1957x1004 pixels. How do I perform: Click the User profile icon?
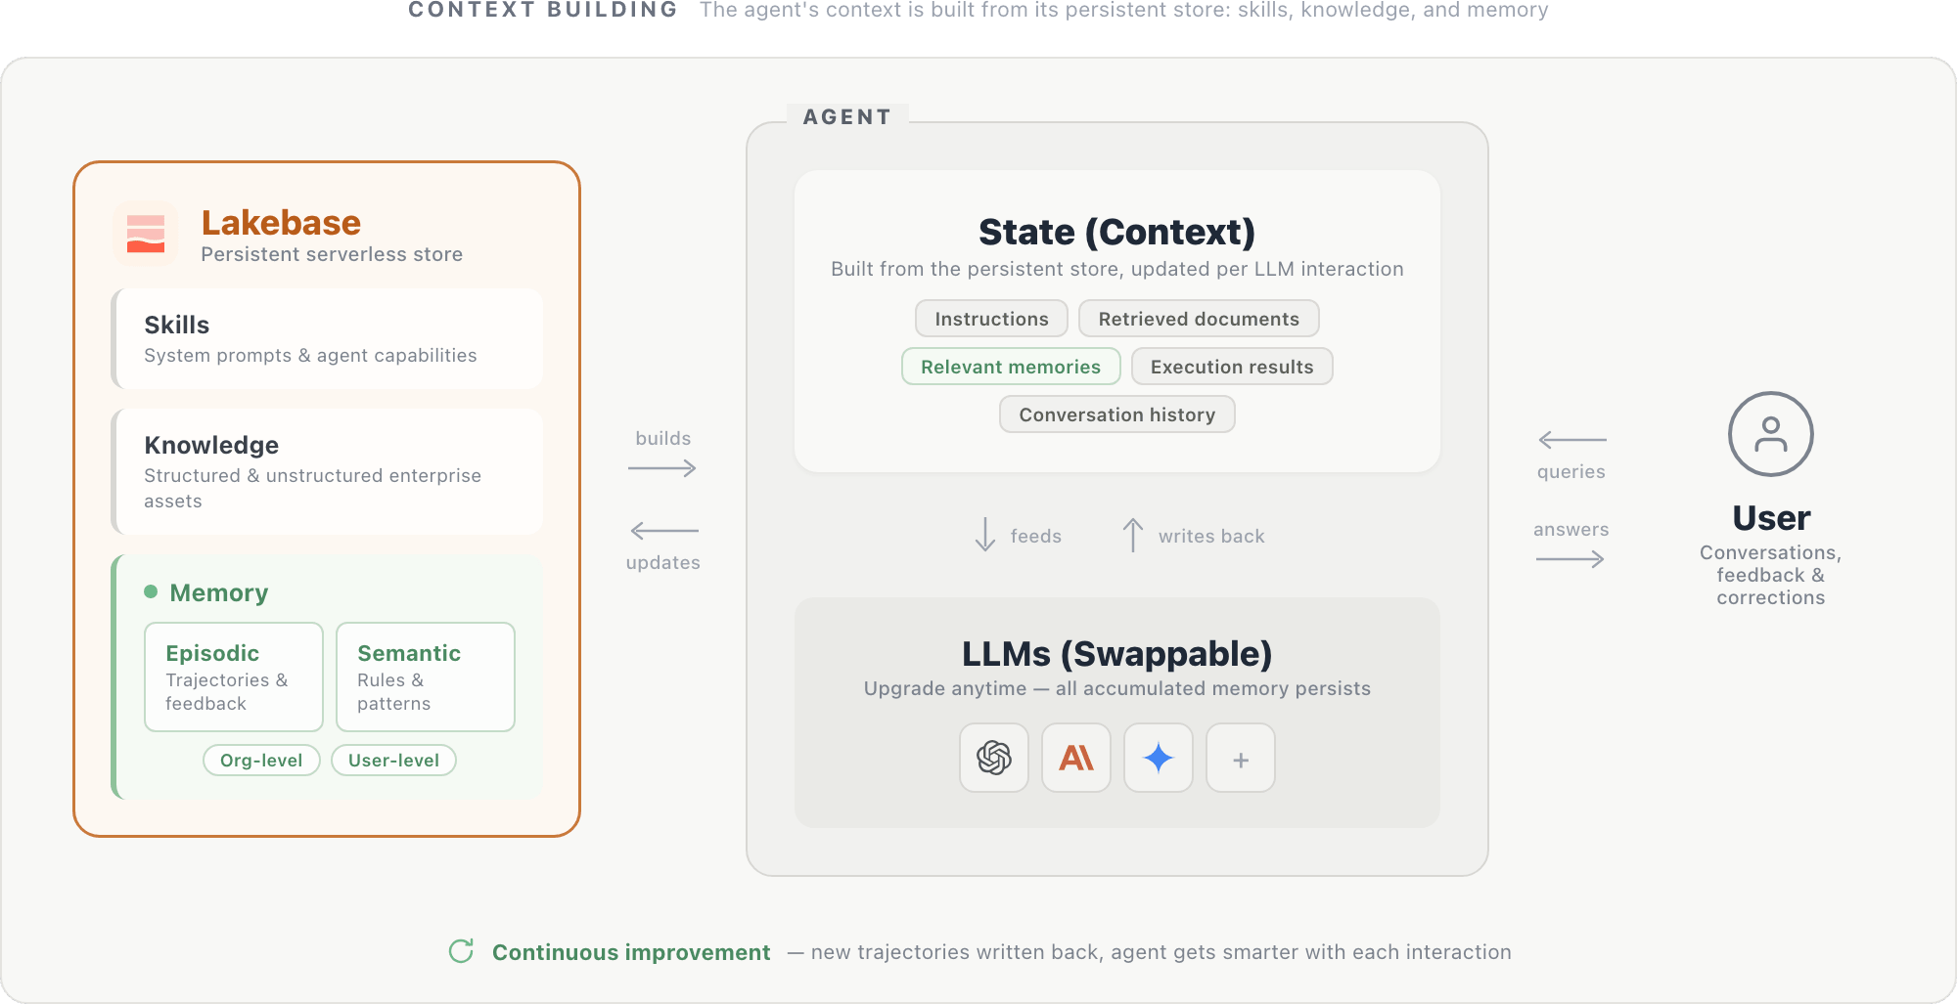[1770, 434]
